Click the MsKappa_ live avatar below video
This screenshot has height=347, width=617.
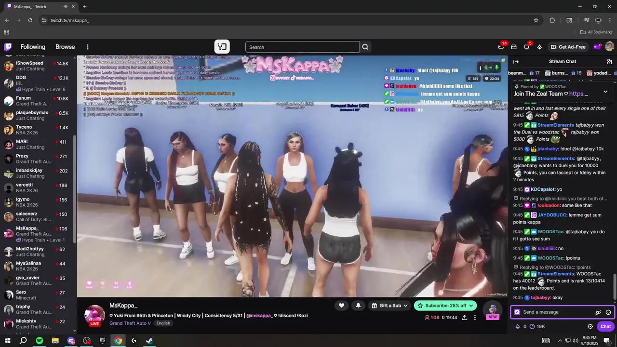pos(94,315)
